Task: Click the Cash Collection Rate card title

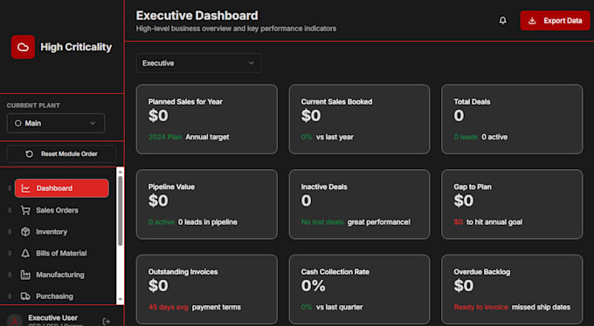Action: pyautogui.click(x=335, y=272)
